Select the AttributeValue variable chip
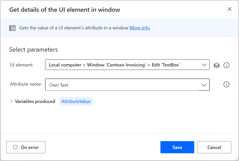Viewport: 239px width, 161px height. [76, 101]
